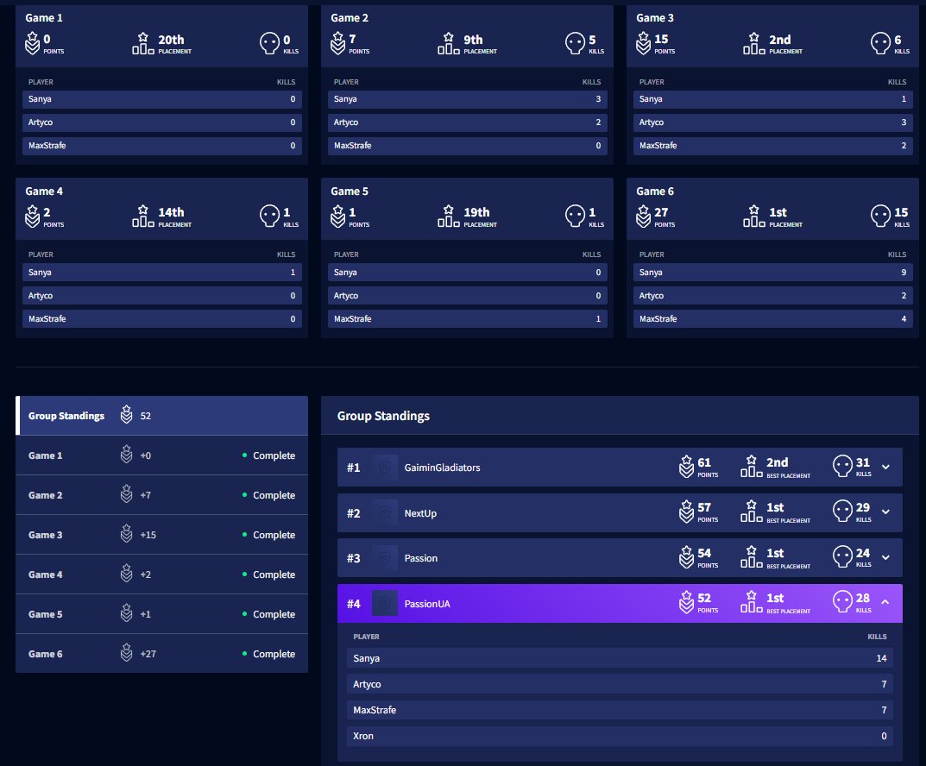926x766 pixels.
Task: Open the Game 3 sidebar tab
Action: click(x=162, y=535)
